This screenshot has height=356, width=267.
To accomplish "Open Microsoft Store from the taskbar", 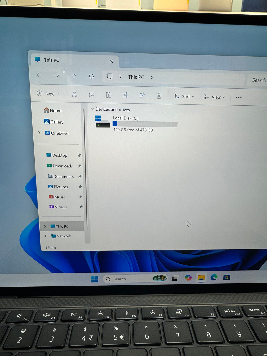I will (227, 277).
